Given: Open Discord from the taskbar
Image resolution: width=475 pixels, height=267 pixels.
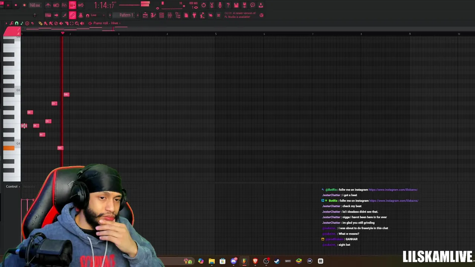Looking at the screenshot, I should [x=233, y=261].
